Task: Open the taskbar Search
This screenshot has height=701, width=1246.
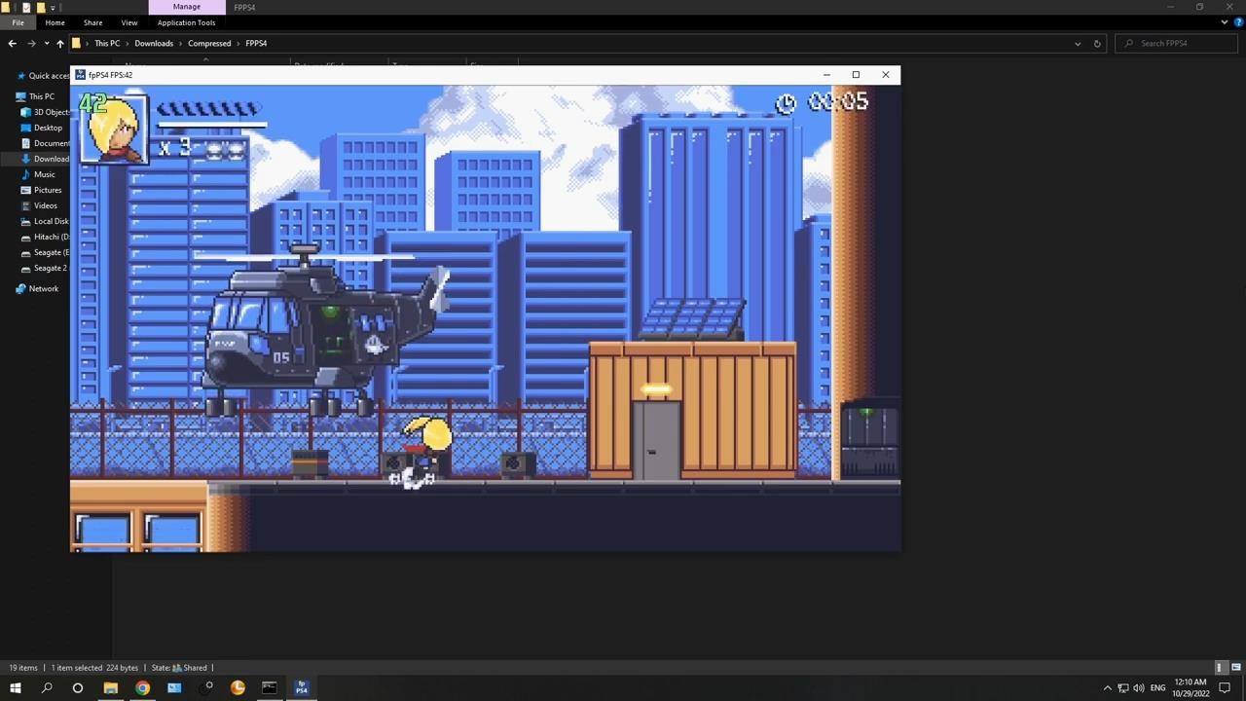Action: [x=47, y=687]
